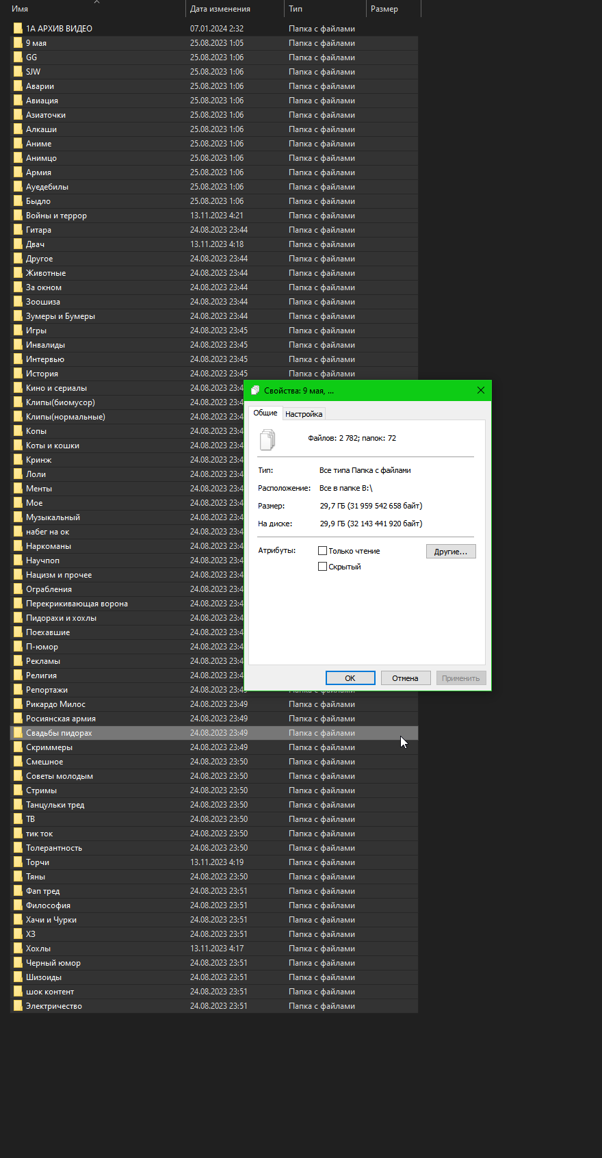Viewport: 602px width, 1158px height.
Task: Enable the Только чтение checkbox
Action: coord(322,551)
